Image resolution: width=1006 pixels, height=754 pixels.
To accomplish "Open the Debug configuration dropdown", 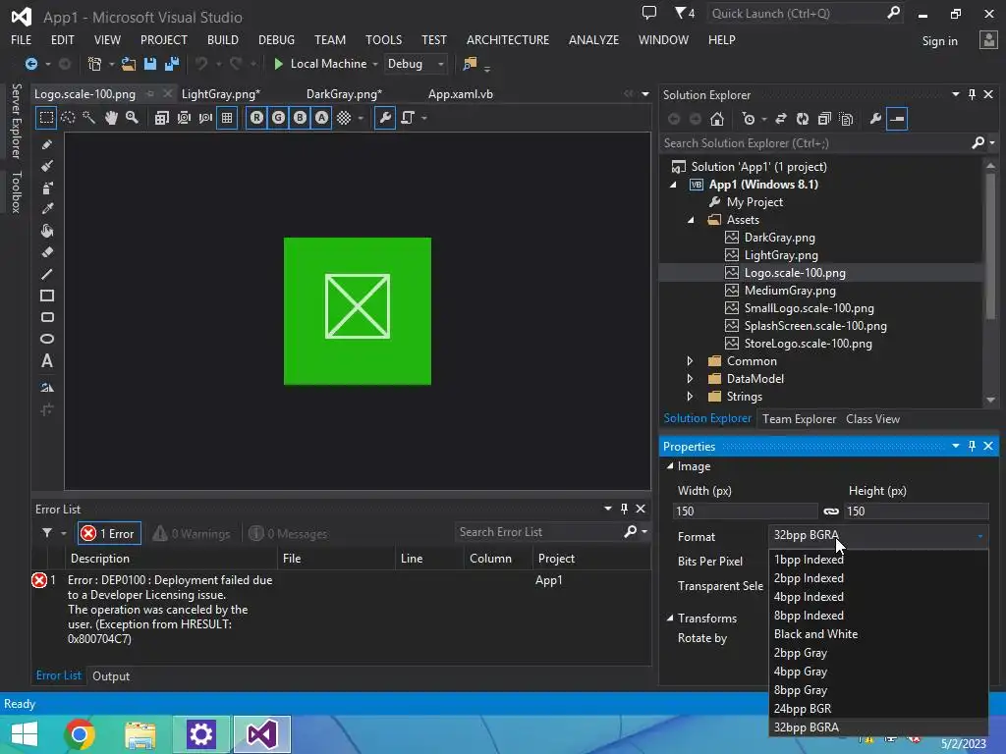I will [x=416, y=64].
